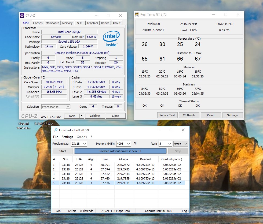Click the GFlops column header
The image size is (263, 224).
tap(123, 159)
